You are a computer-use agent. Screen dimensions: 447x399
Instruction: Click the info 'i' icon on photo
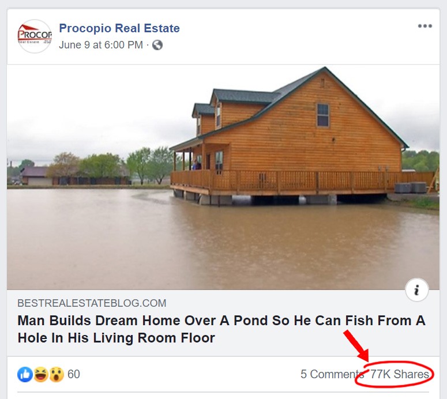417,290
